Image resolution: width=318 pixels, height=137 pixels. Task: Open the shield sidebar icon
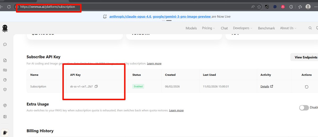[x=5, y=90]
